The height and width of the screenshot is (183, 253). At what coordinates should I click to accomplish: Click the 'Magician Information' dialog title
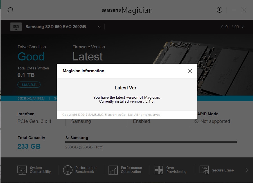pyautogui.click(x=83, y=71)
